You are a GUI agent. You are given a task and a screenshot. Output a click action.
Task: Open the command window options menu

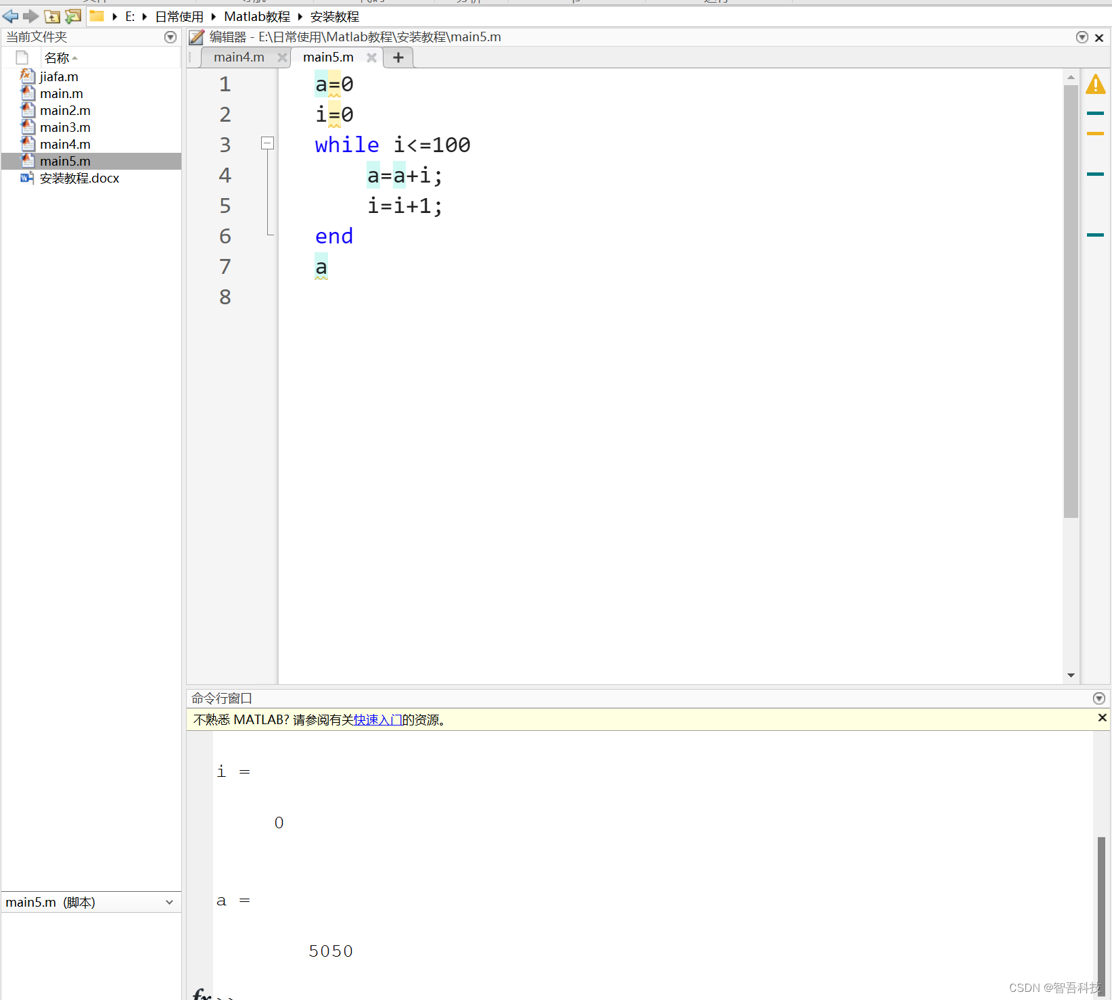[1099, 698]
